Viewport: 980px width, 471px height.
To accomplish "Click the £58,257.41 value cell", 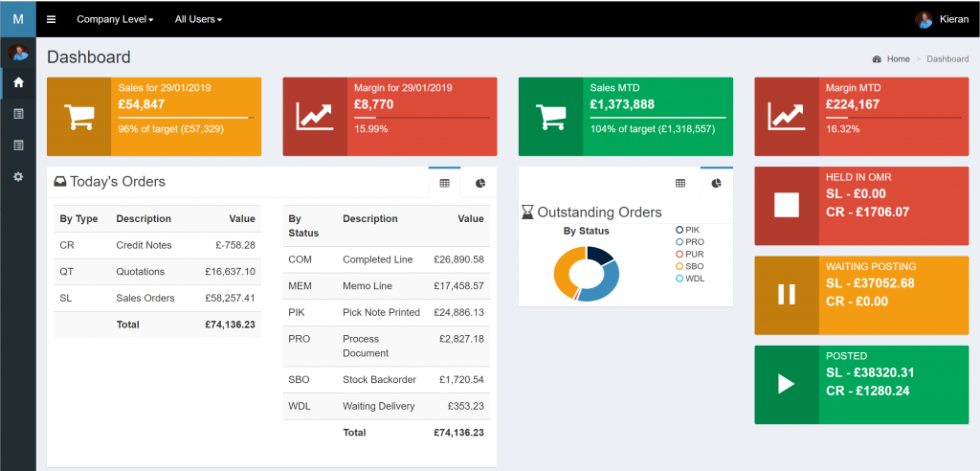I will [x=230, y=298].
